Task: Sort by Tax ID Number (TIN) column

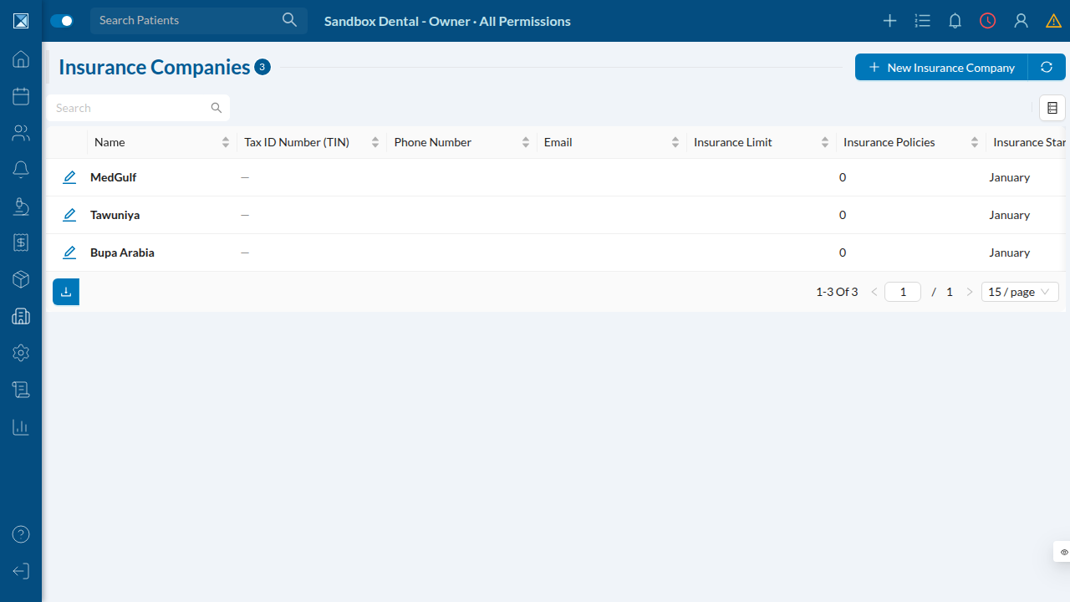Action: pyautogui.click(x=375, y=142)
